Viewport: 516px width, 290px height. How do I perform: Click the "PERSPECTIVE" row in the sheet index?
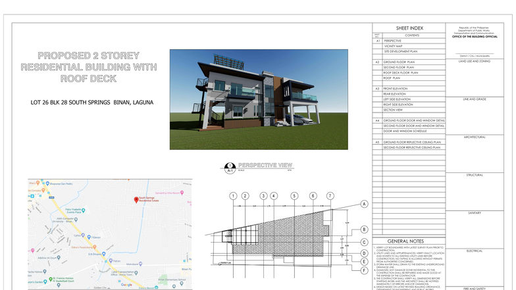click(409, 41)
